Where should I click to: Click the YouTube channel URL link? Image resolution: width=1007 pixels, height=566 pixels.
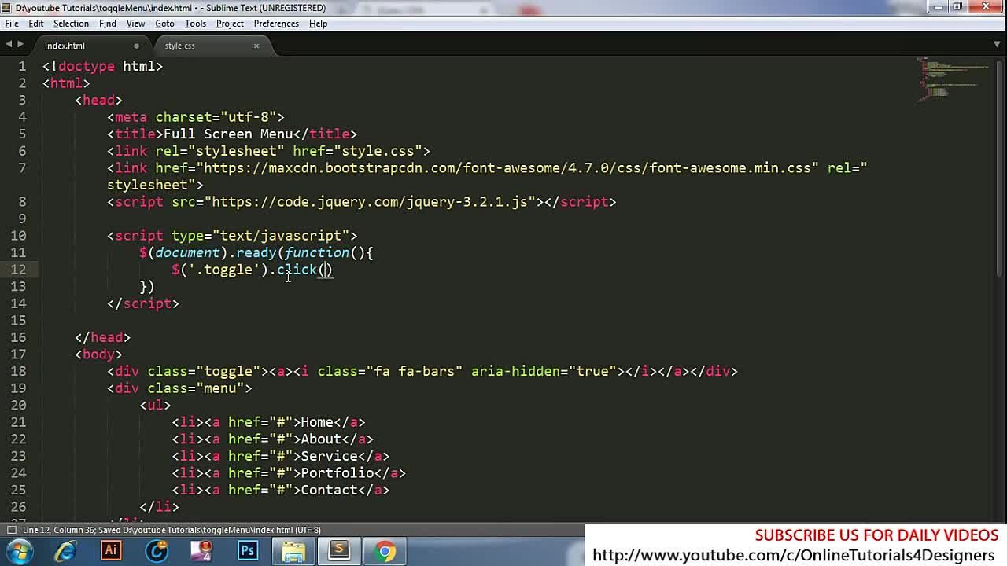pyautogui.click(x=793, y=556)
